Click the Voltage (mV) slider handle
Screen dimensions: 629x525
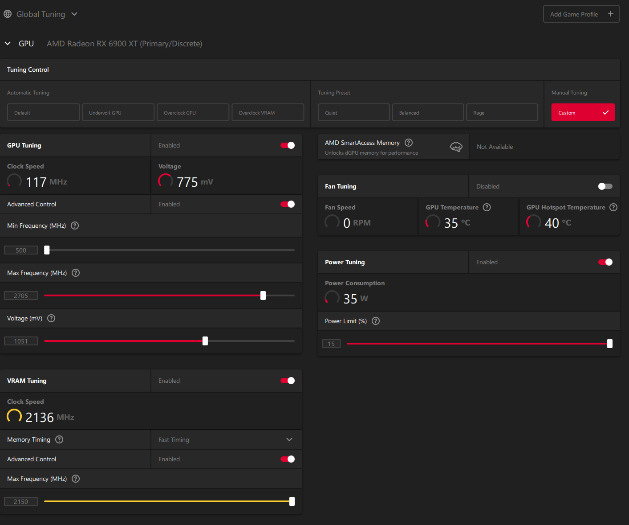(205, 341)
